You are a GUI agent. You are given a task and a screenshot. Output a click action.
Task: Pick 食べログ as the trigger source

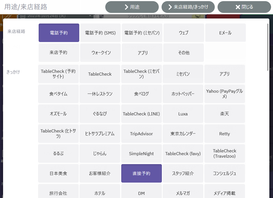141,94
